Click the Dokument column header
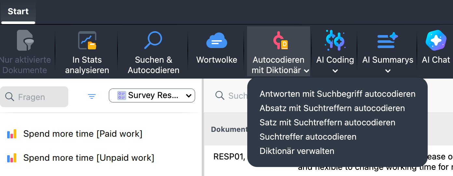 coord(229,129)
